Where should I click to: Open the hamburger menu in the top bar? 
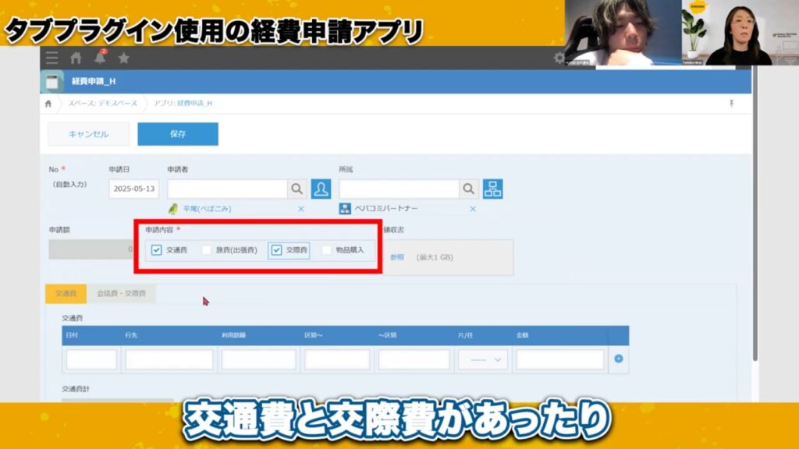[51, 57]
